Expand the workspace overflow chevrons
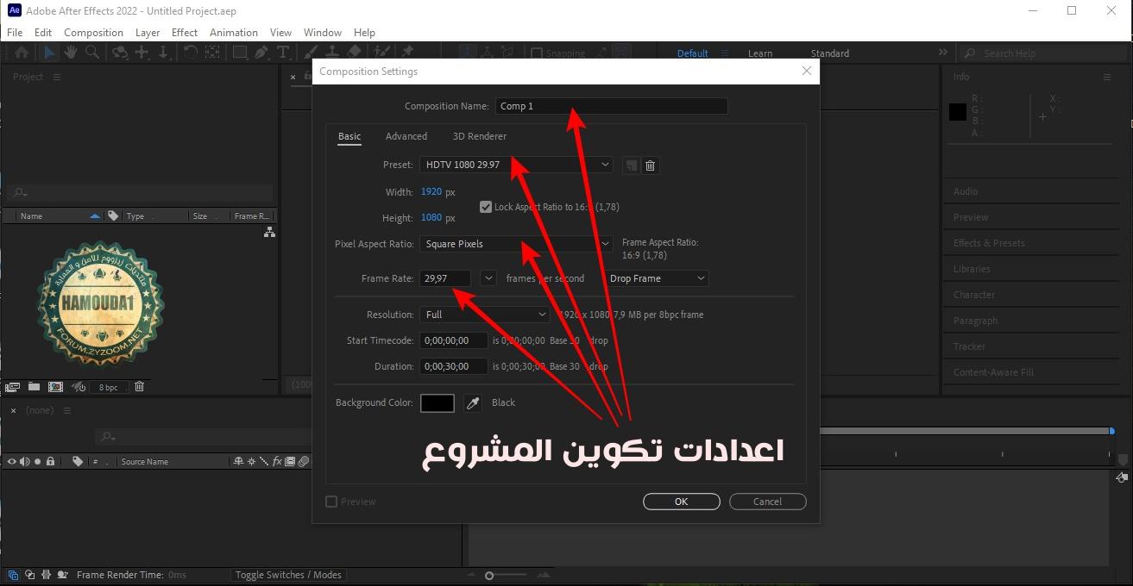 [x=942, y=53]
